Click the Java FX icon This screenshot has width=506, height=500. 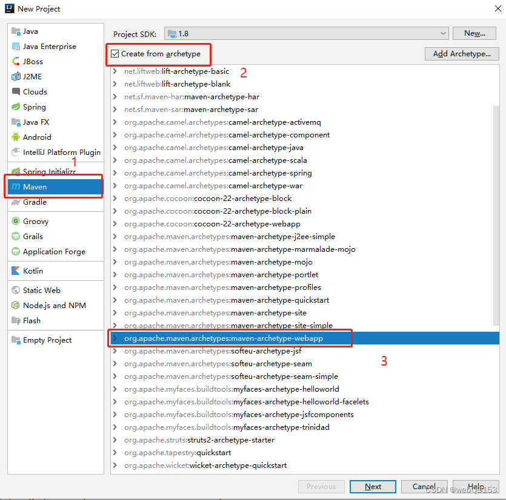(16, 122)
